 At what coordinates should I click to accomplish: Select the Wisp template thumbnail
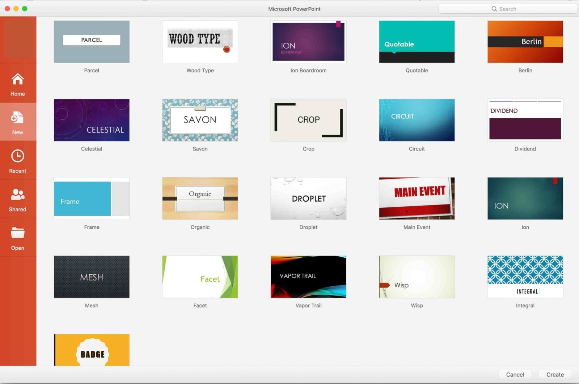click(417, 277)
